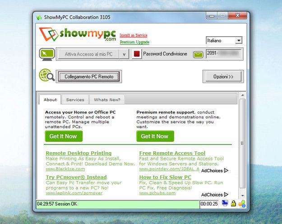
Task: Close the ShowMyPC Collaboration window
Action: [x=238, y=16]
